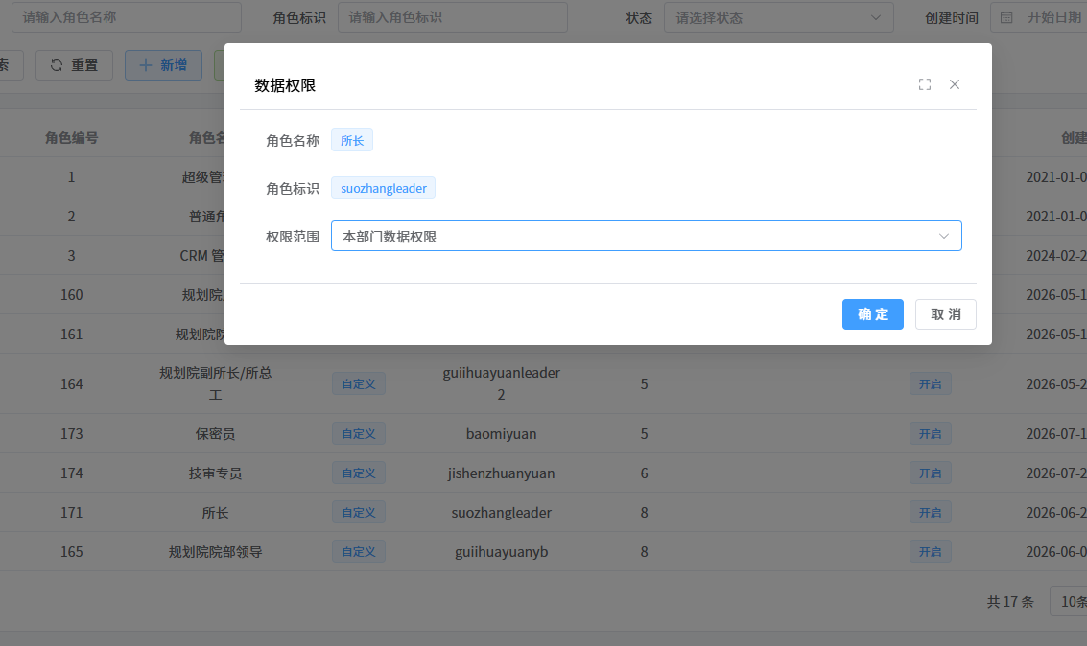Screen dimensions: 1087x646
Task: Click the plus icon in 新增 button
Action: click(146, 65)
